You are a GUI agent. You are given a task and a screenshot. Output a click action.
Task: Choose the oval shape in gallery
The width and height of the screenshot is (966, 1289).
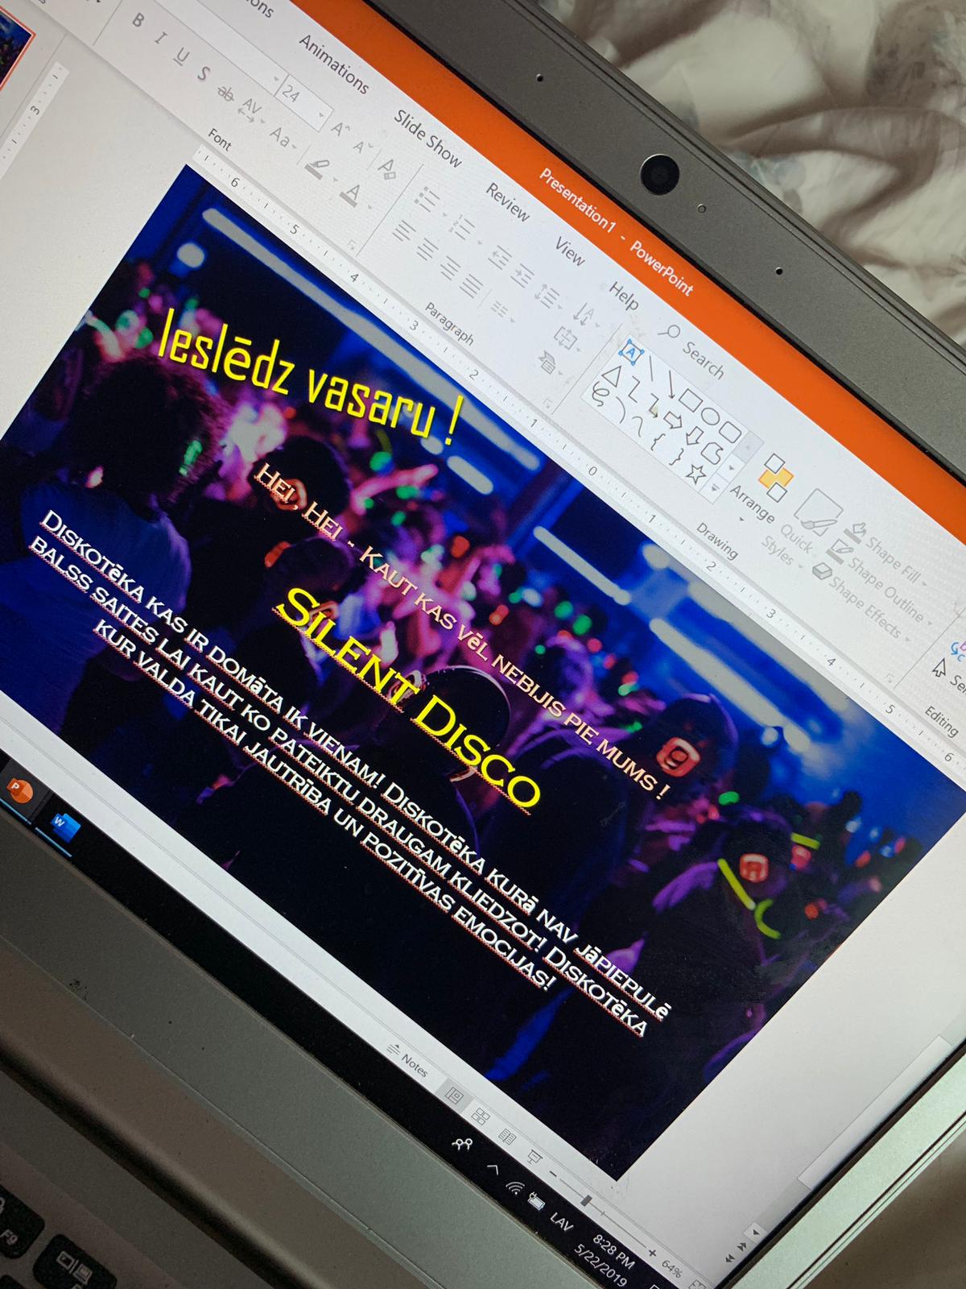710,415
